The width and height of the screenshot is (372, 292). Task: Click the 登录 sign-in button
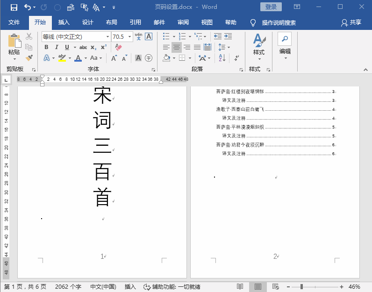coord(271,7)
